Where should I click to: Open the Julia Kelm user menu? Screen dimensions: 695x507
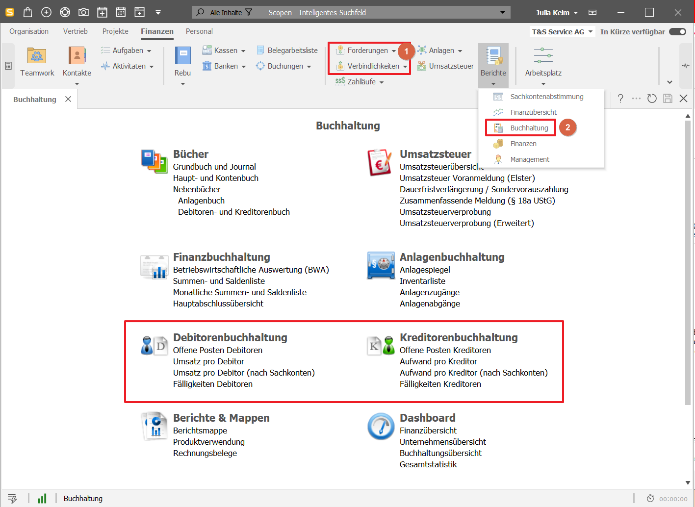(557, 12)
